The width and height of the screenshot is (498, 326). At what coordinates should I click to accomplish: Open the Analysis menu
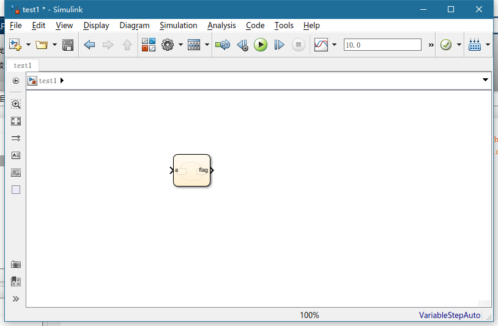point(221,26)
